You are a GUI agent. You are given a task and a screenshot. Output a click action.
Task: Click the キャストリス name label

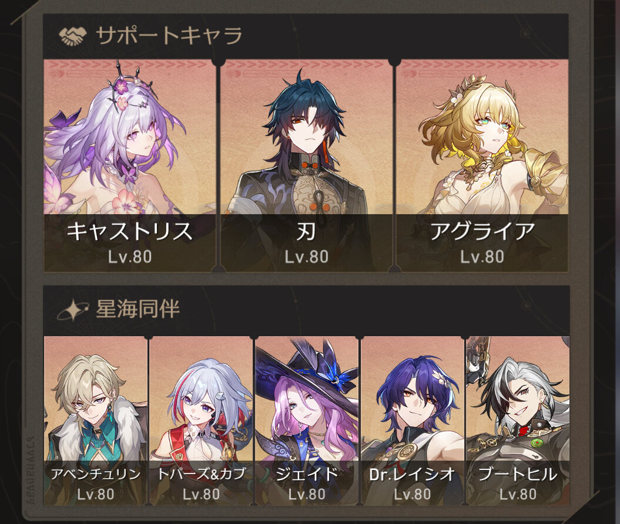click(130, 231)
